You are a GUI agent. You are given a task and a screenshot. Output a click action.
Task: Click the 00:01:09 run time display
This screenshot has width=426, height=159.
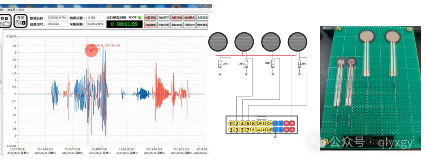[124, 24]
